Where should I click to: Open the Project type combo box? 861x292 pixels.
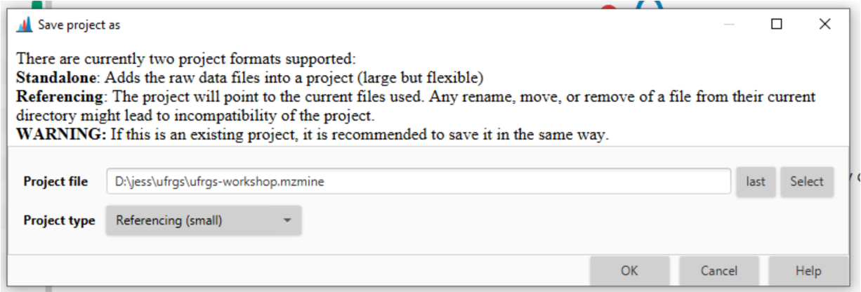point(204,220)
